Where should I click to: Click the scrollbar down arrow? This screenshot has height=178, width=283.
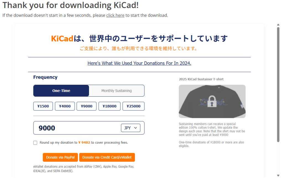278,175
